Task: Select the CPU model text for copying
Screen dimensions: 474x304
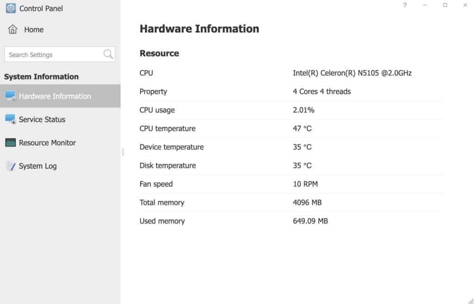Action: pyautogui.click(x=352, y=73)
